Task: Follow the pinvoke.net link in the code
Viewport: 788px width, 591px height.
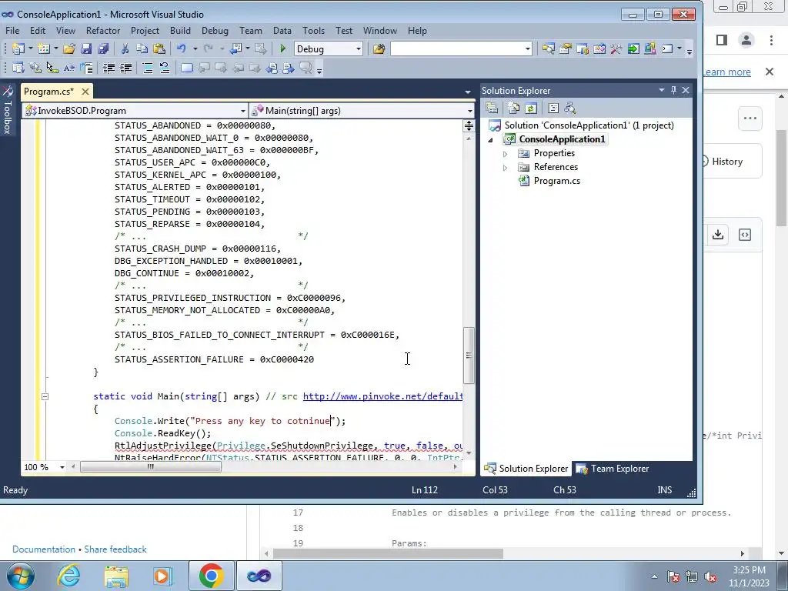Action: click(382, 396)
